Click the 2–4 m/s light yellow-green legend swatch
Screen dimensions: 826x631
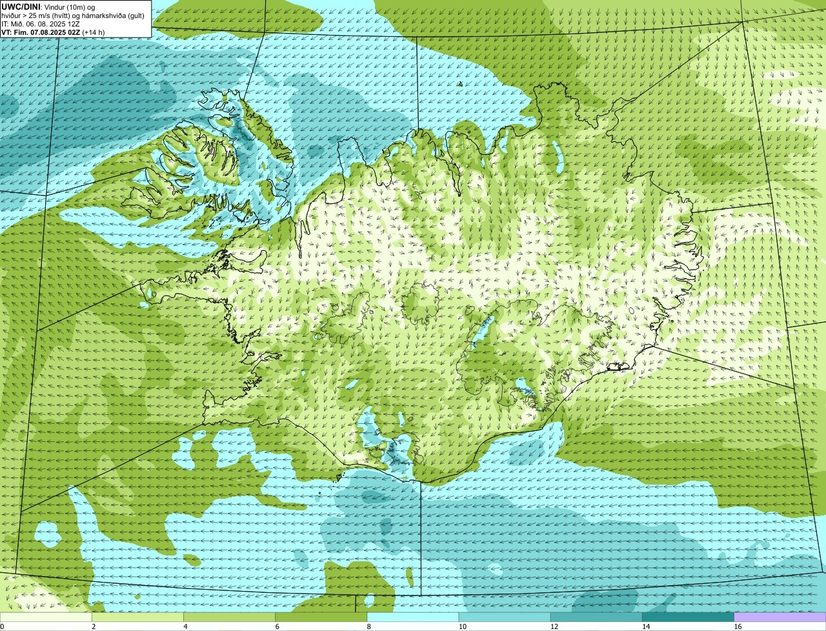[138, 617]
